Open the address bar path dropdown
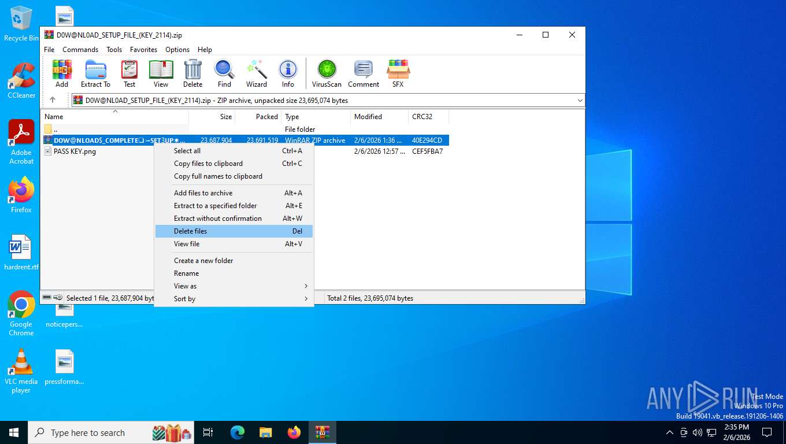Image resolution: width=786 pixels, height=444 pixels. (580, 100)
